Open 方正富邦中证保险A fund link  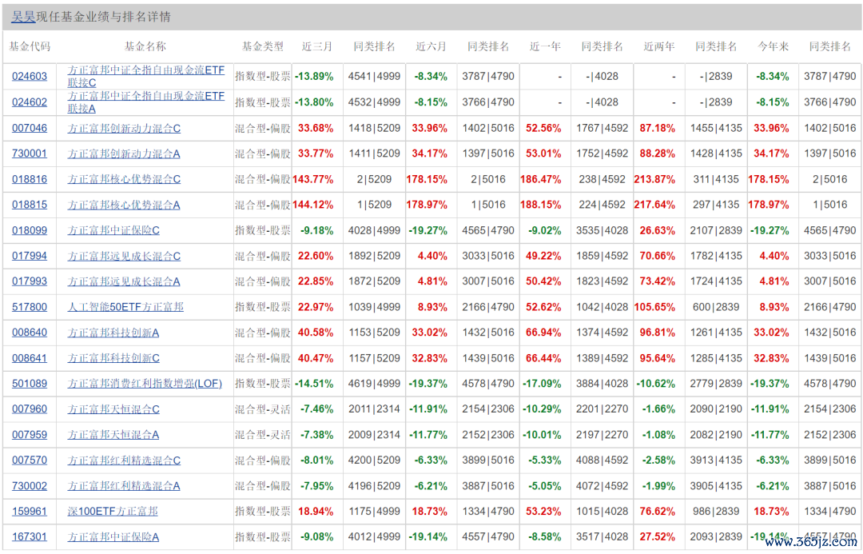tap(113, 537)
